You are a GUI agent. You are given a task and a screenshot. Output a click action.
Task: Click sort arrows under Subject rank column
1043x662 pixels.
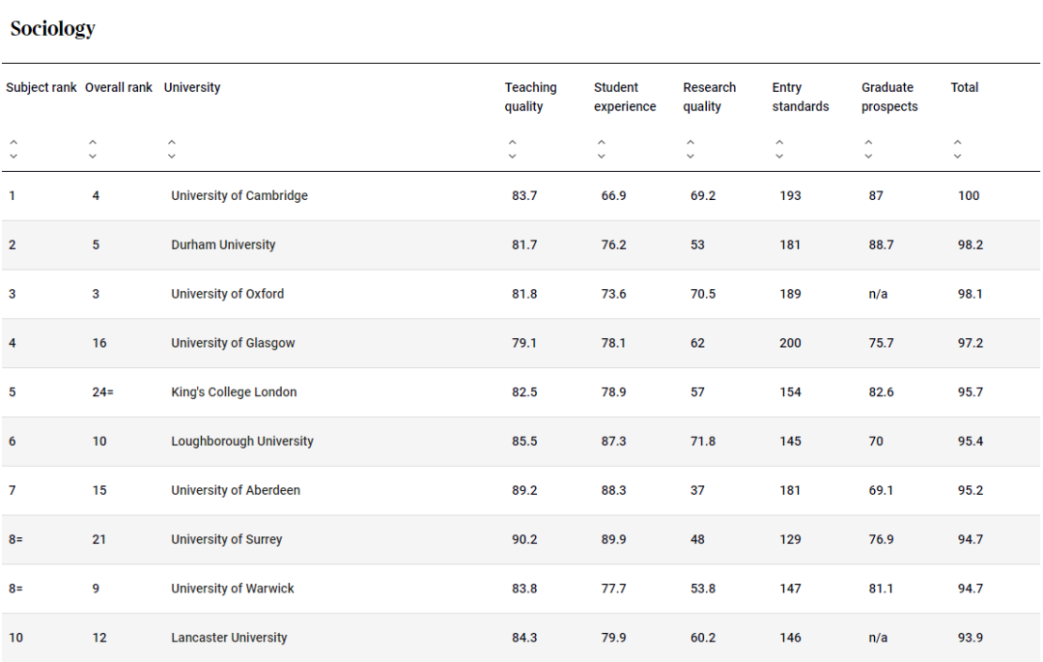[x=14, y=149]
